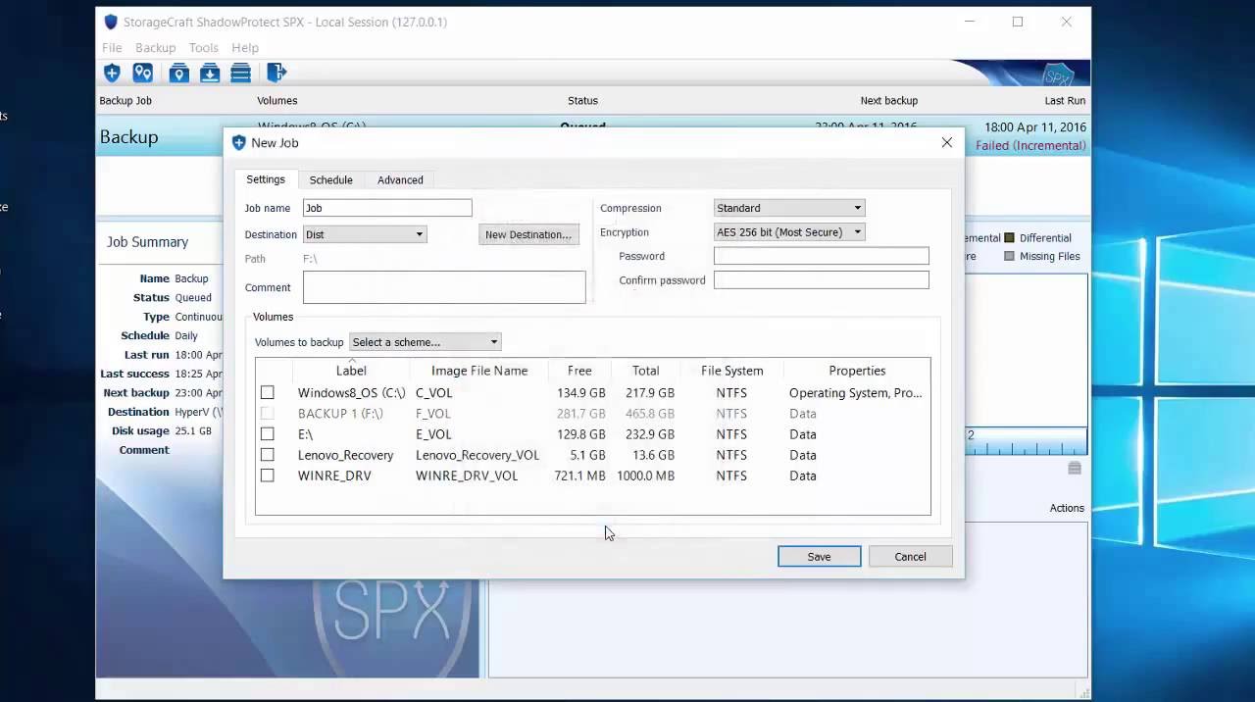Click the Total column header
Screen dimensions: 1255x702
click(x=645, y=371)
